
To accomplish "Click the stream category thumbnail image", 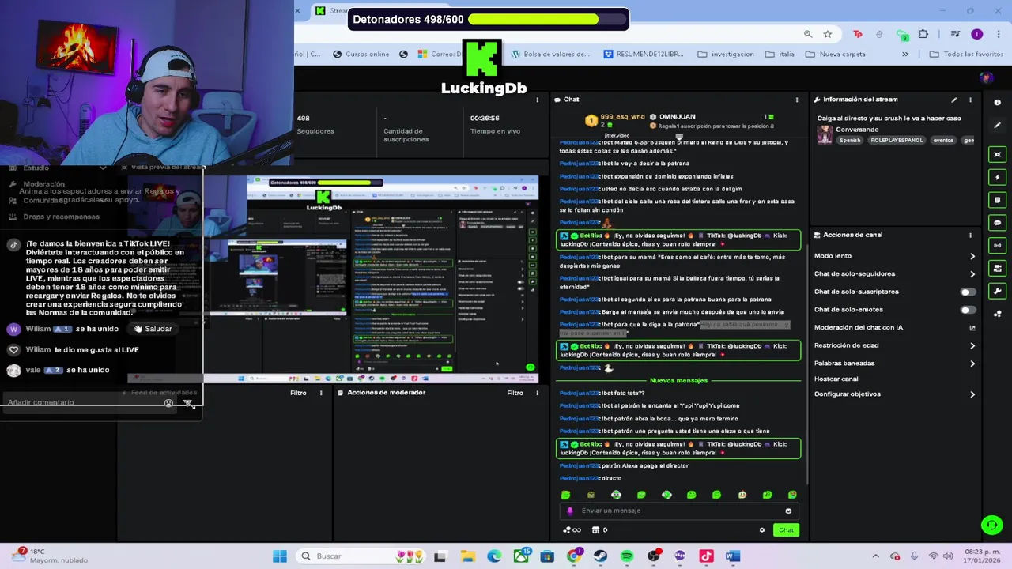I will pos(825,134).
